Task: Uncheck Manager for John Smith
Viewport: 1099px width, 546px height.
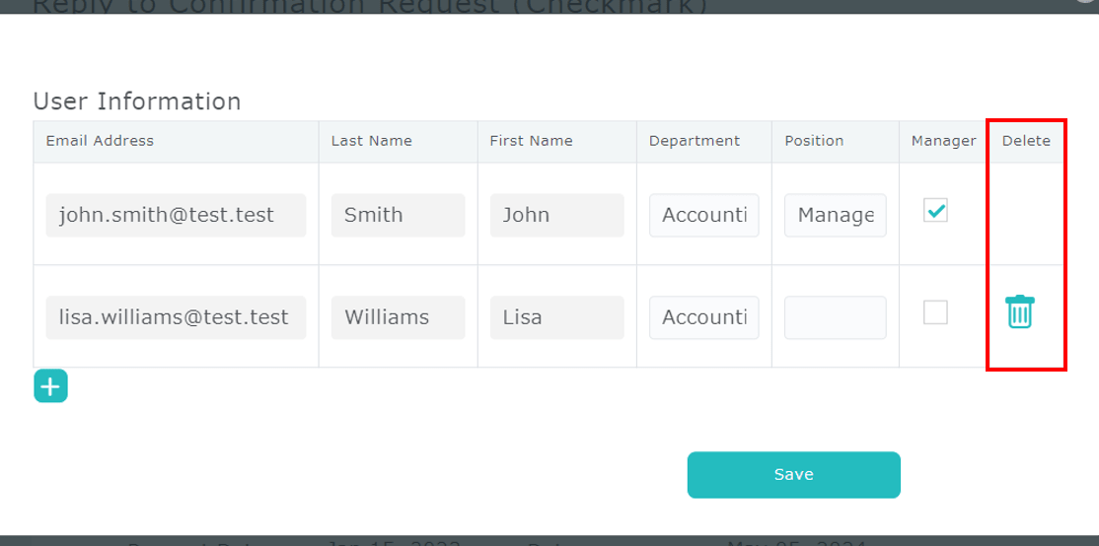Action: coord(935,211)
